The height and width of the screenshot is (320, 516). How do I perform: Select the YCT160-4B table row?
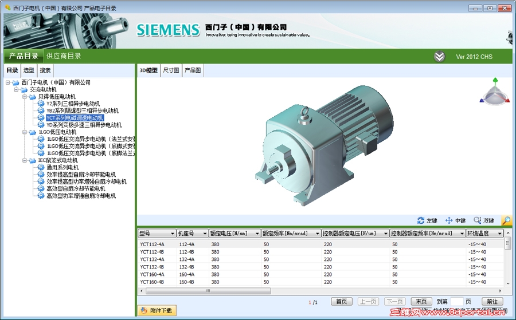tap(321, 282)
